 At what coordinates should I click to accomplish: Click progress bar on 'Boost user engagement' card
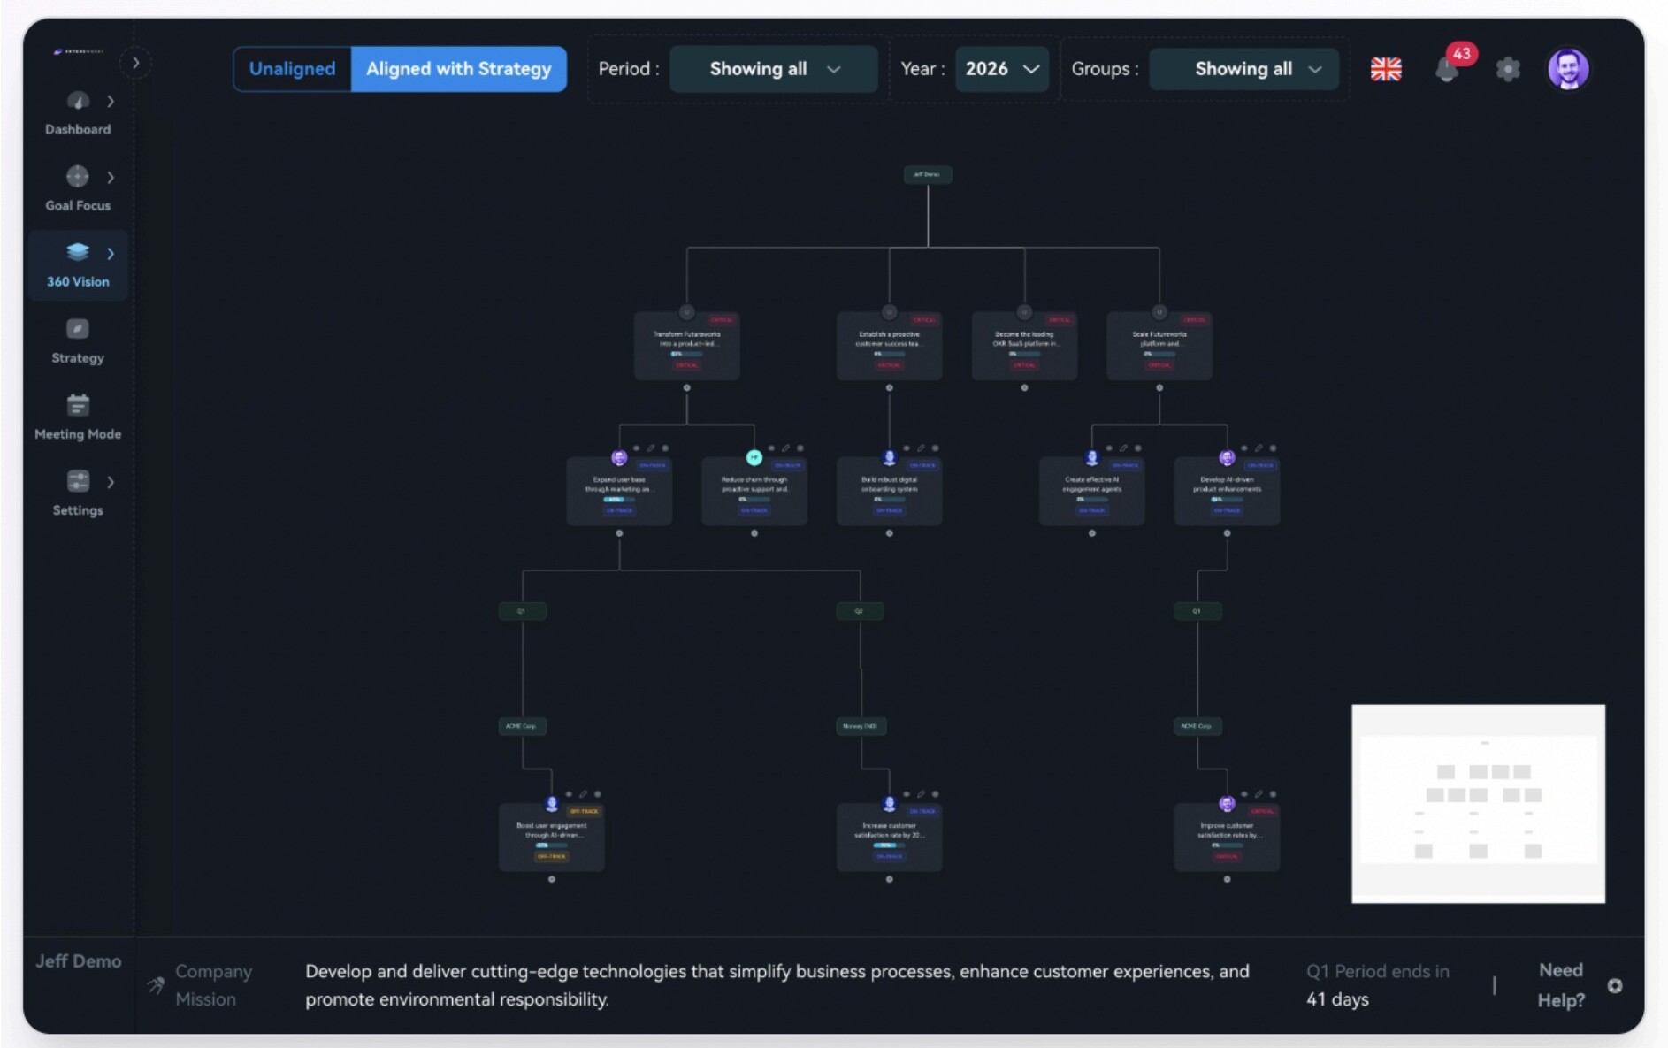552,845
